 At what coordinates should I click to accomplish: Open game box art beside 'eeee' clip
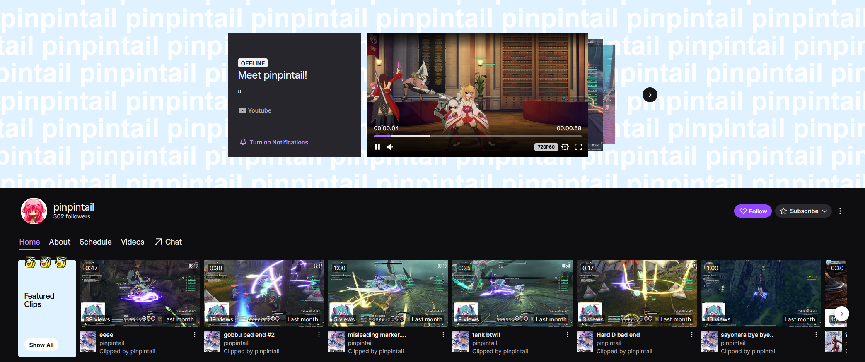click(x=88, y=342)
